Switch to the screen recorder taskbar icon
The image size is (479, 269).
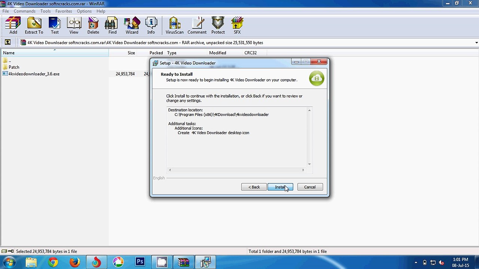[x=162, y=262]
